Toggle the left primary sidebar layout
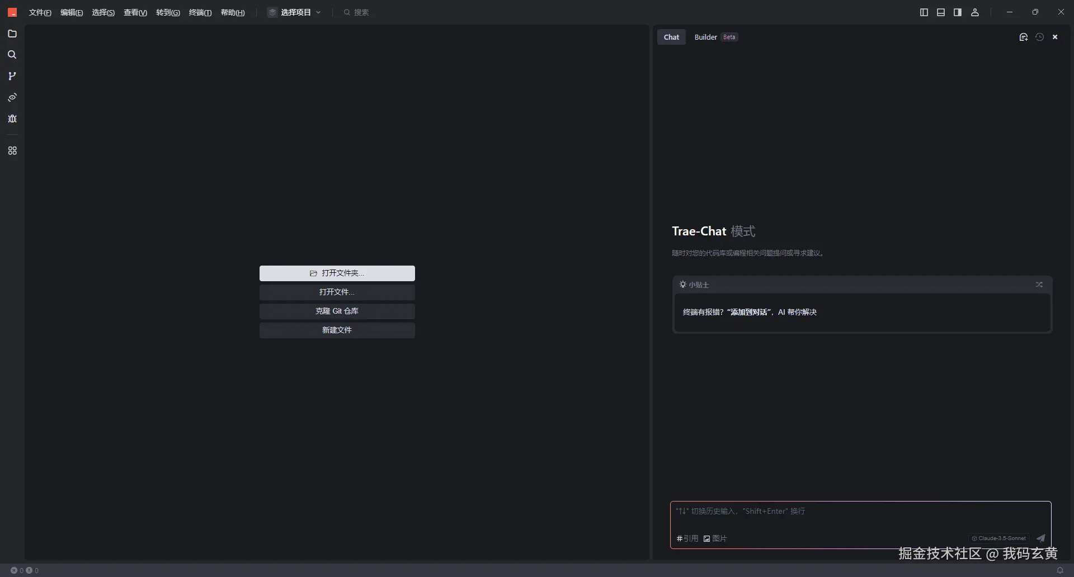 924,12
